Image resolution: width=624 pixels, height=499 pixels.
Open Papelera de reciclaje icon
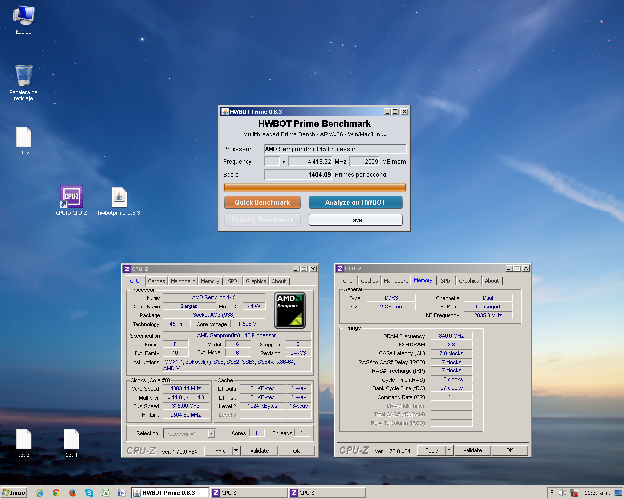tap(23, 82)
